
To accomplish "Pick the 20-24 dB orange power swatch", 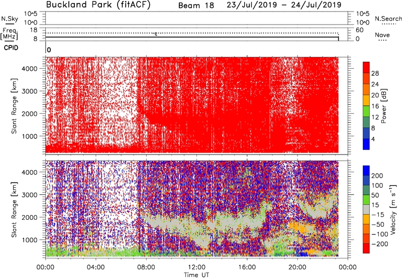I will pos(366,89).
